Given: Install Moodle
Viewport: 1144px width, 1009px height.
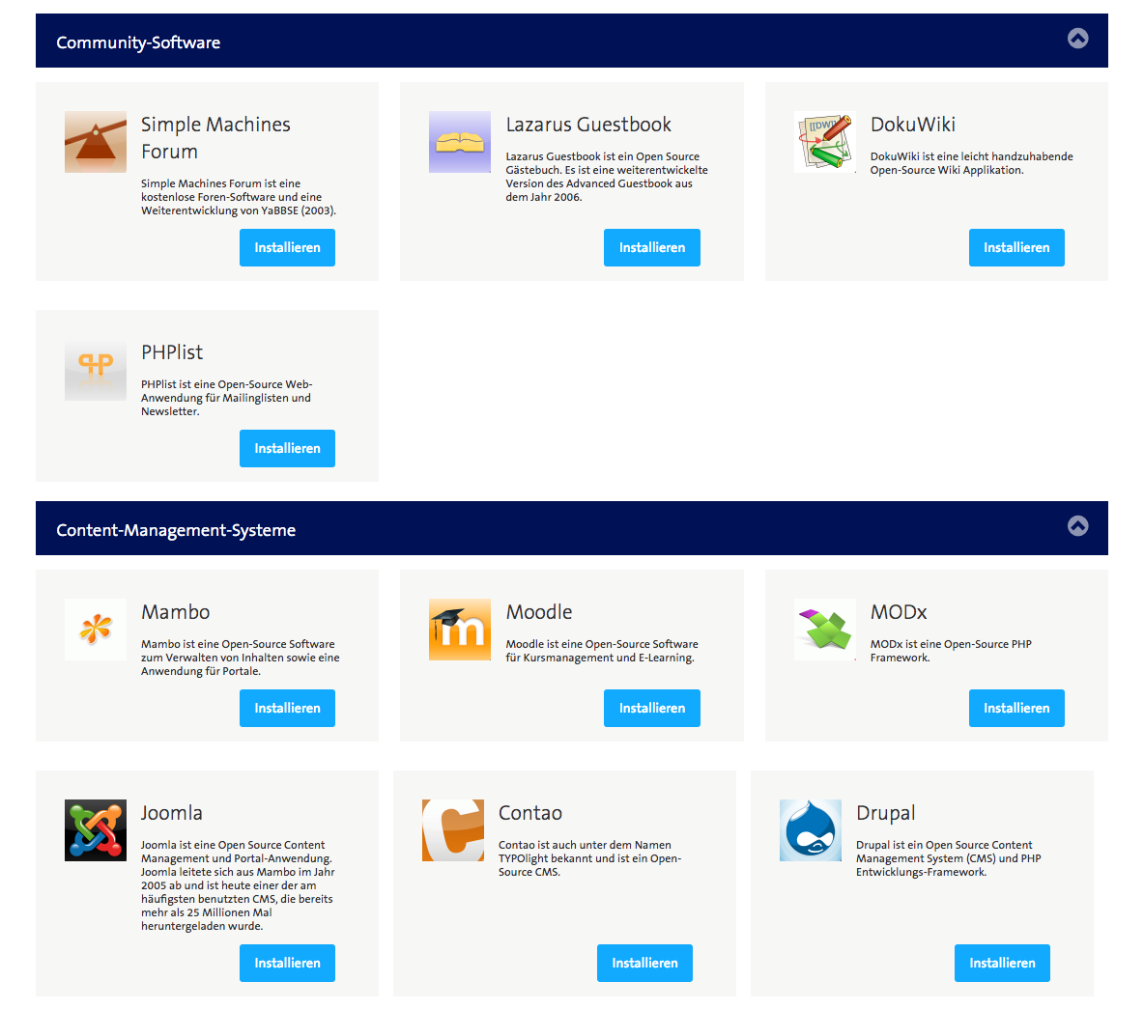Looking at the screenshot, I should point(652,708).
